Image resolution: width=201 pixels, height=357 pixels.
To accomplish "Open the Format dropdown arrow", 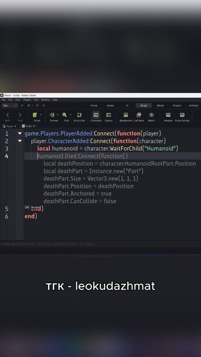I will tap(58, 115).
